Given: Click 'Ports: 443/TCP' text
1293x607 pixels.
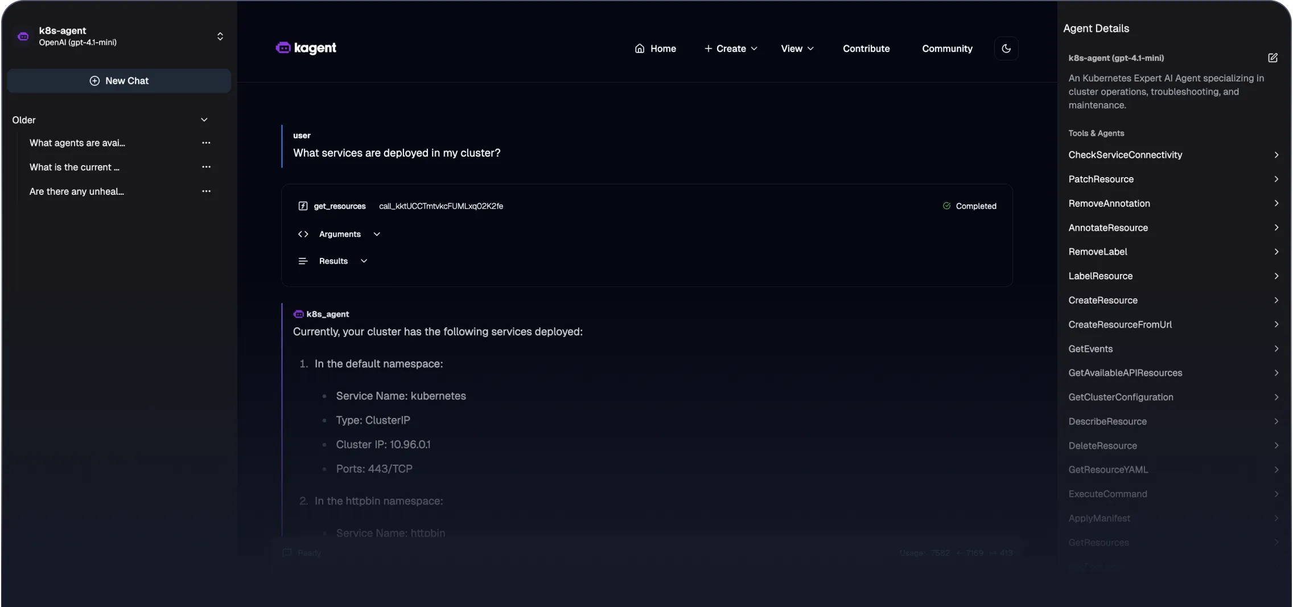Looking at the screenshot, I should click(374, 469).
